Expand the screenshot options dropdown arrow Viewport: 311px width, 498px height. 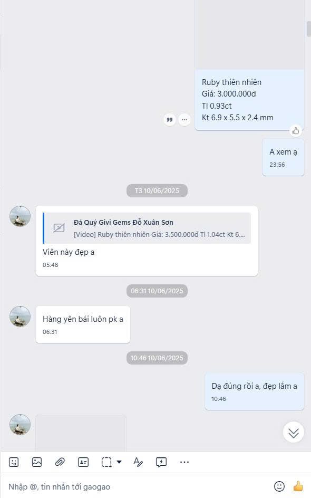point(119,462)
